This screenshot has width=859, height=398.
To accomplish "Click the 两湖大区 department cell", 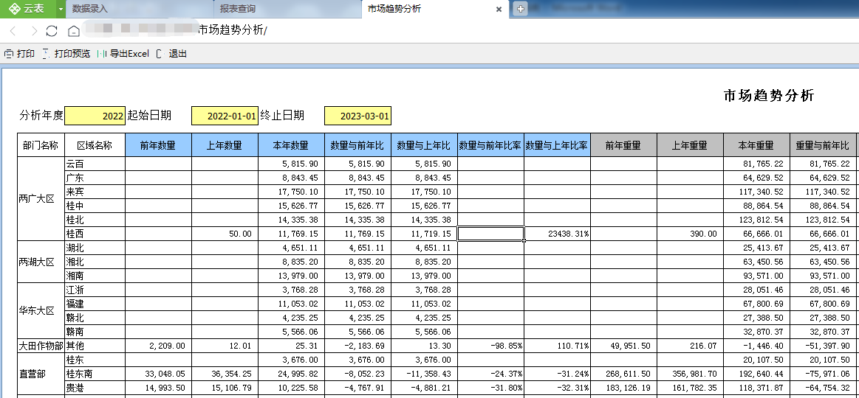I will (41, 262).
